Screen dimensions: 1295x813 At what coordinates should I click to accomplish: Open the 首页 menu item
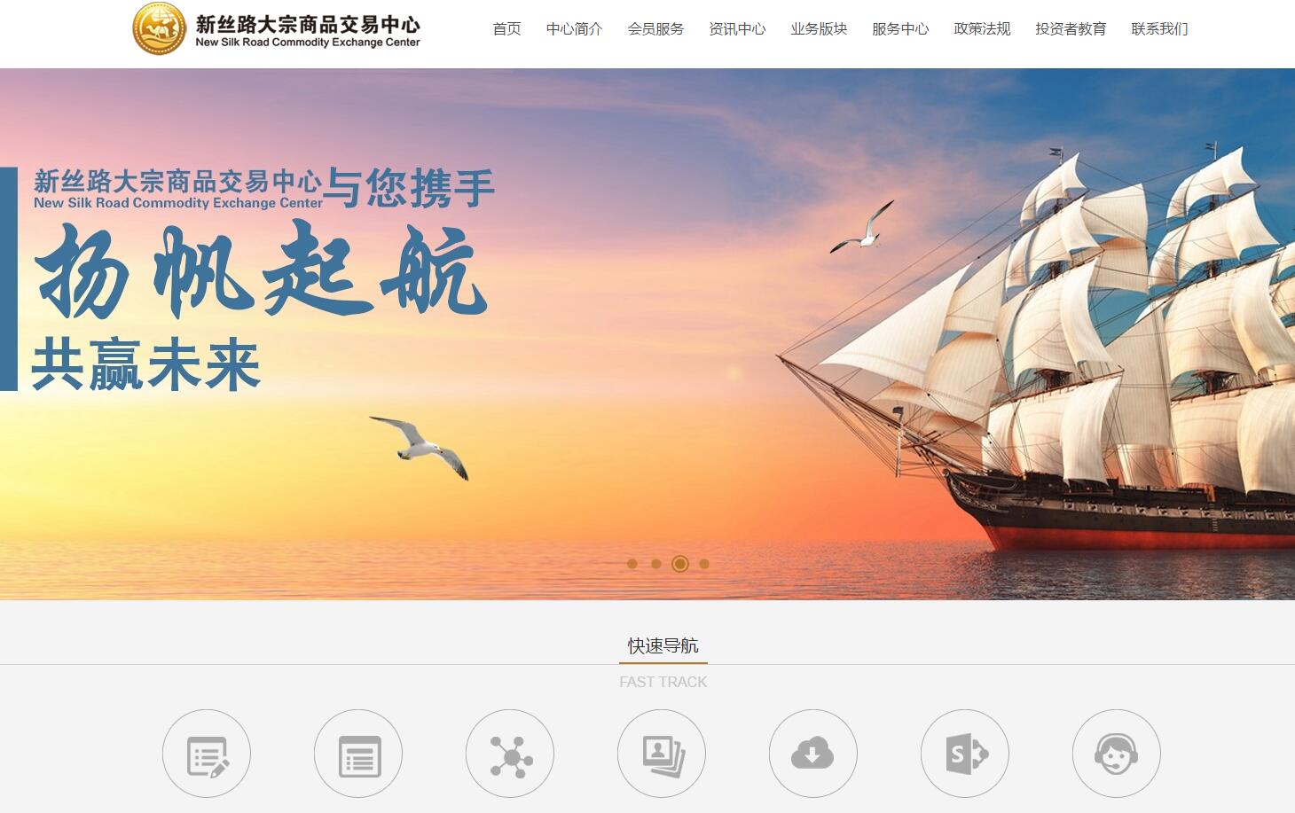[x=507, y=29]
